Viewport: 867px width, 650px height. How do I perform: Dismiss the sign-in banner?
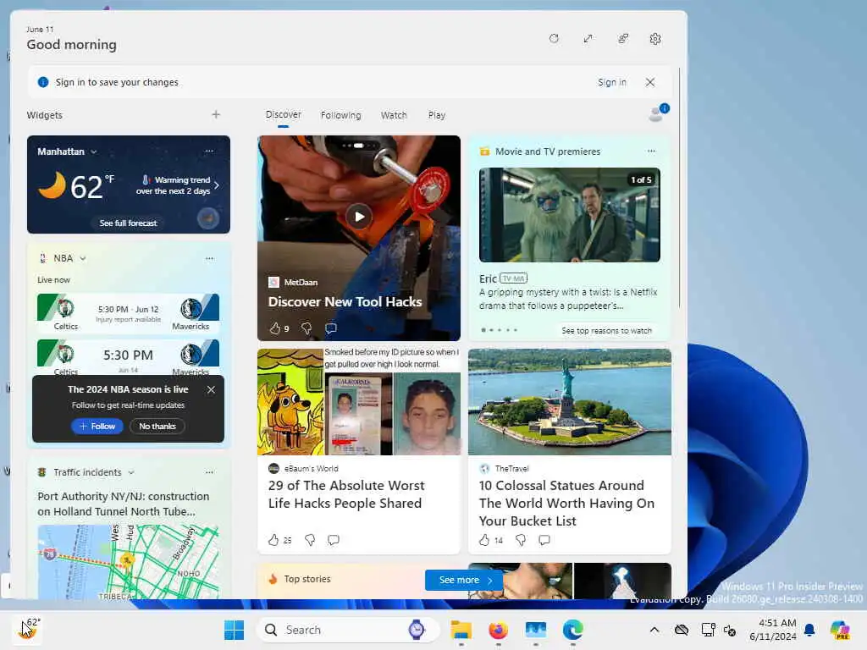coord(650,82)
